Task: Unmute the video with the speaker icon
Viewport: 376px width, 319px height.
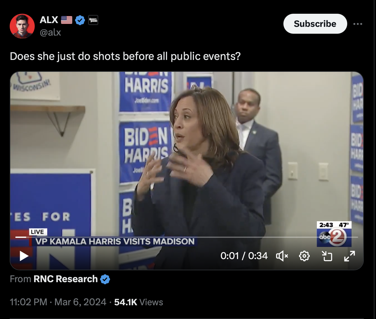Action: tap(282, 256)
